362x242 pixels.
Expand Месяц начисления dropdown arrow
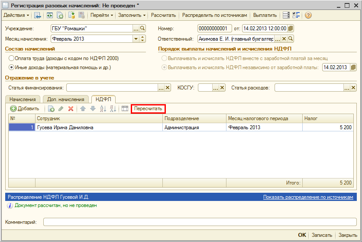pyautogui.click(x=136, y=39)
